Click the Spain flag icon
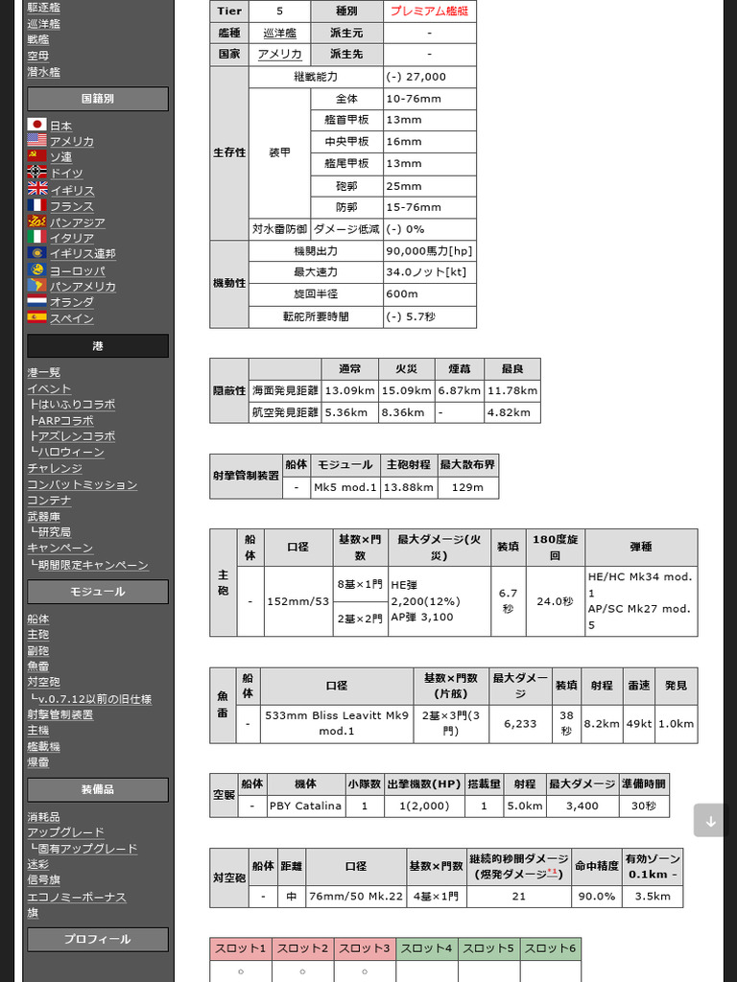 (x=37, y=317)
